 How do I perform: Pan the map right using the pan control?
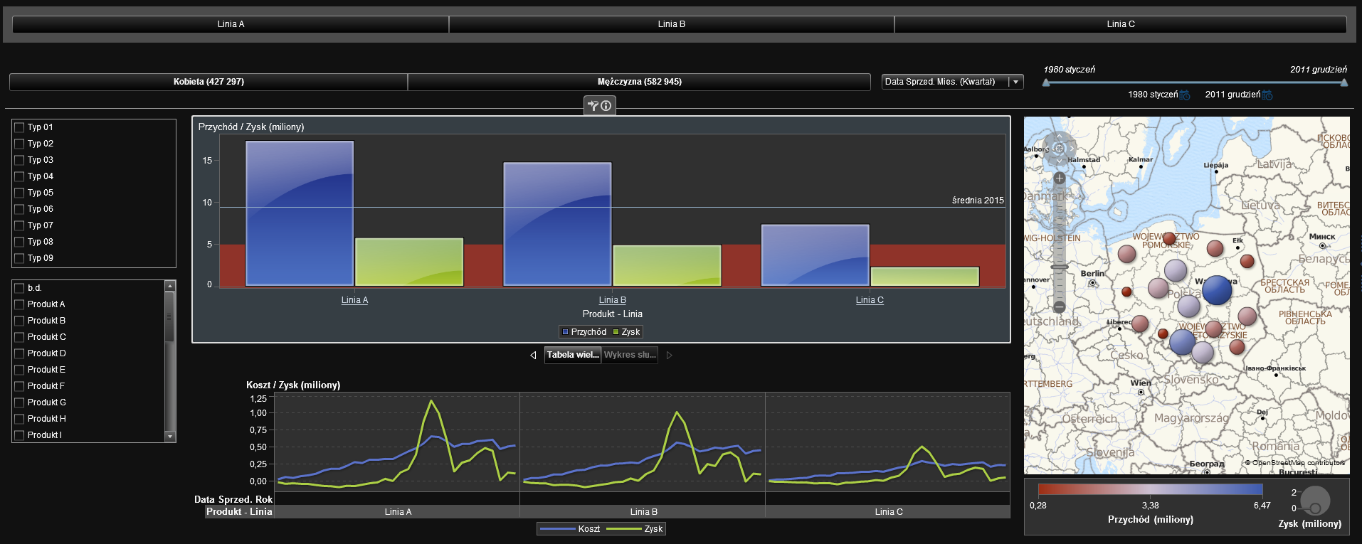(x=1072, y=149)
